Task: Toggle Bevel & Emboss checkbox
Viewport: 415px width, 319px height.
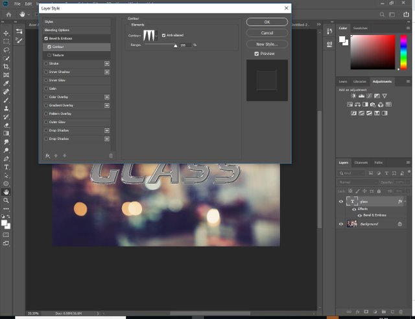Action: click(x=46, y=39)
